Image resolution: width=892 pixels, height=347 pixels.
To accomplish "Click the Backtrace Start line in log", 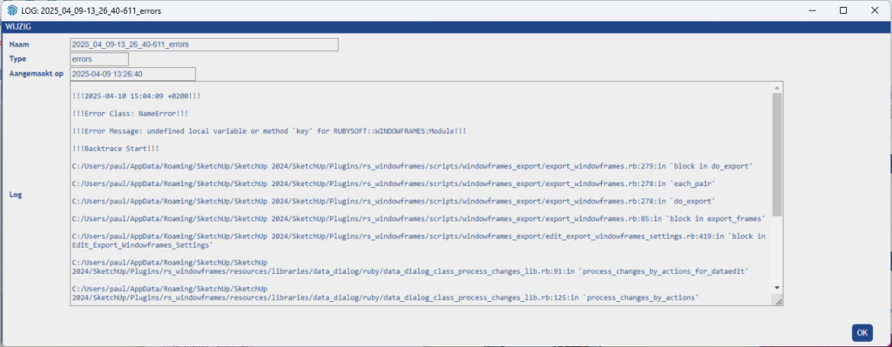I will coord(116,149).
